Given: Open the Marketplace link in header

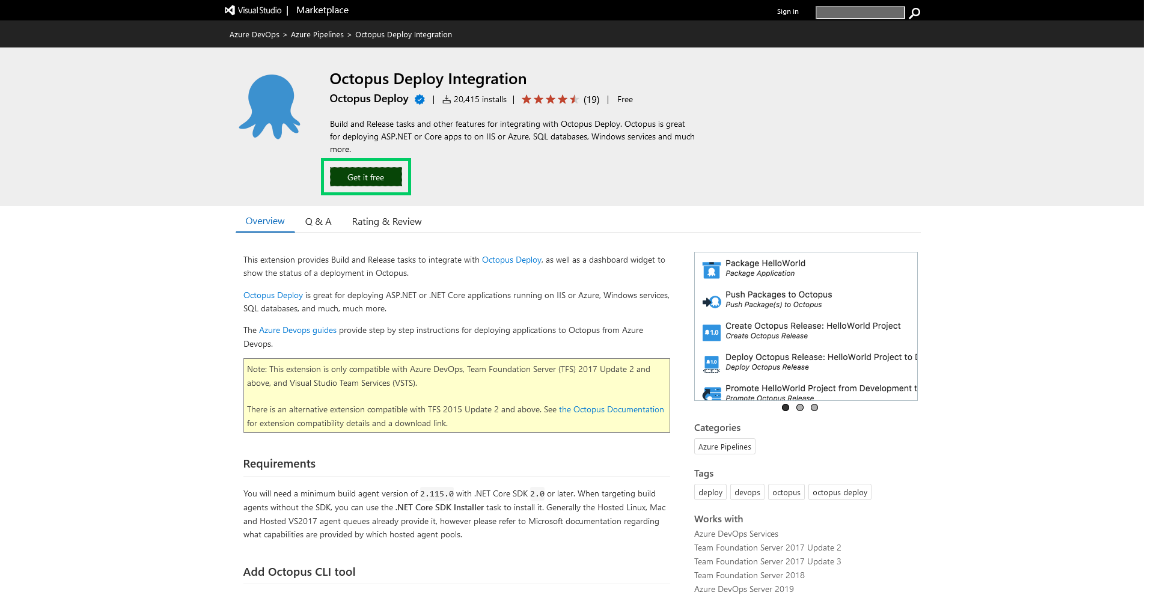Looking at the screenshot, I should (322, 10).
